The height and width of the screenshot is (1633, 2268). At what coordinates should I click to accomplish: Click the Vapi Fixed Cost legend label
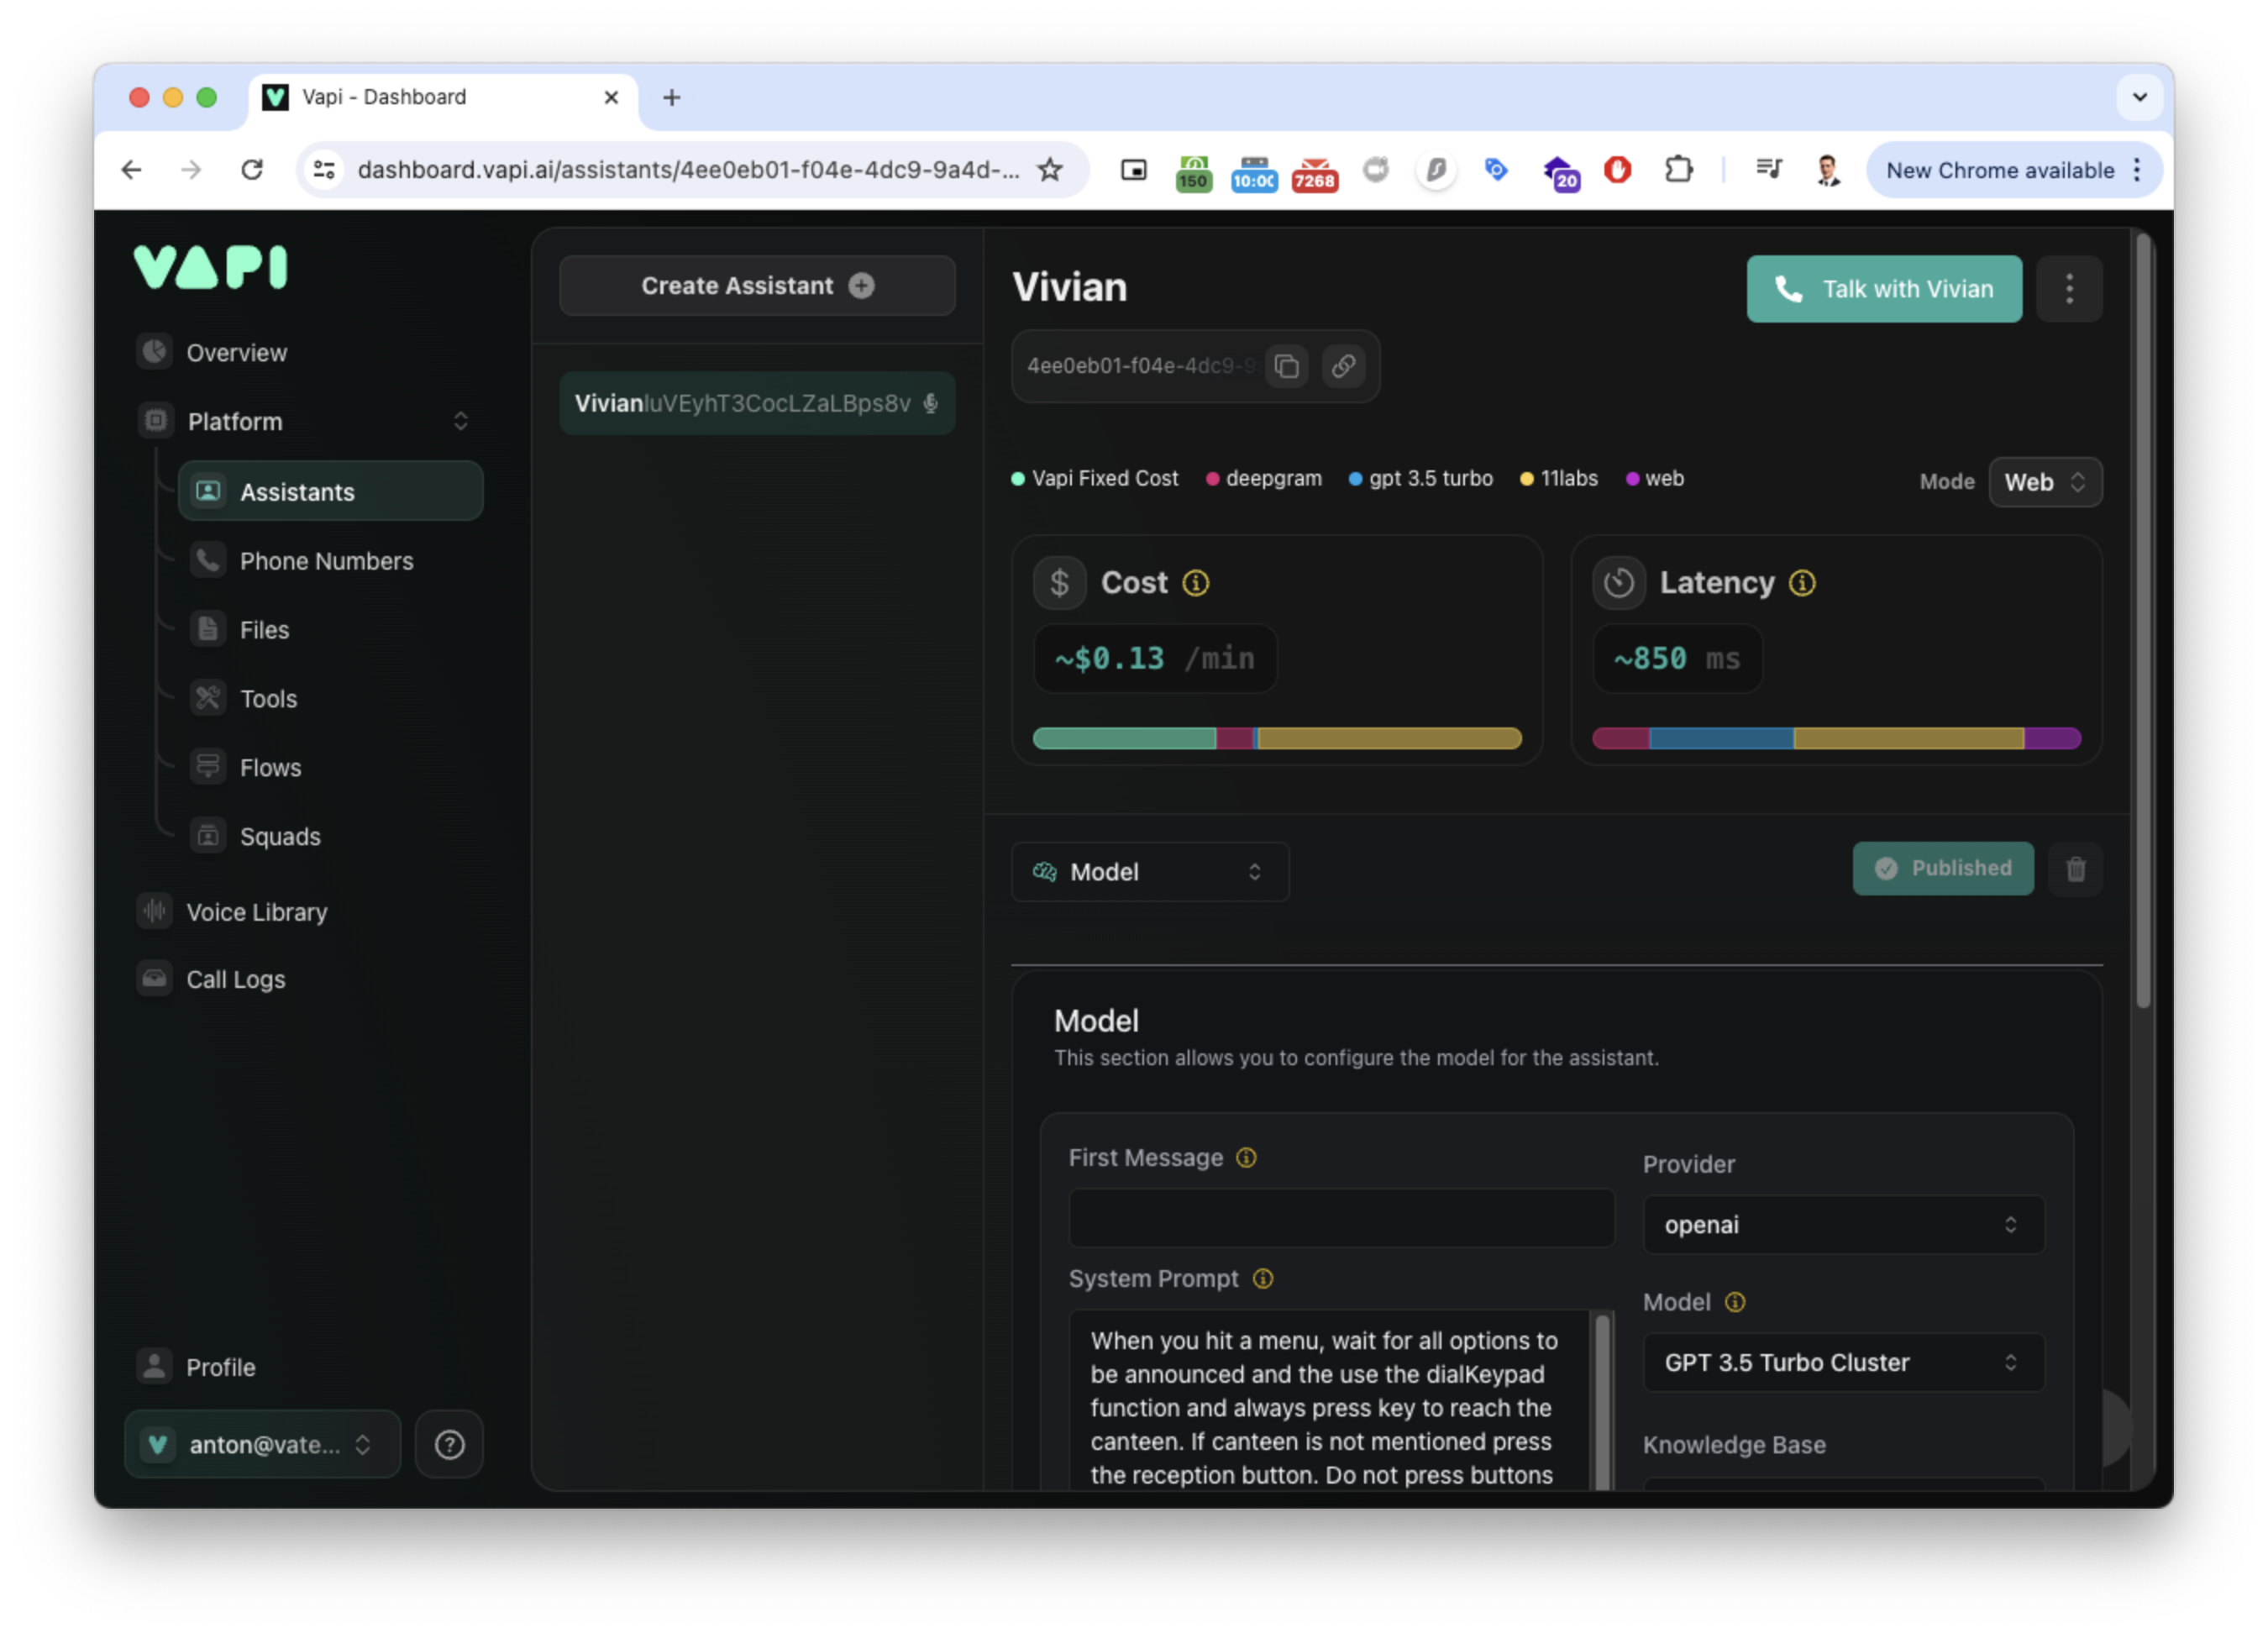coord(1104,478)
